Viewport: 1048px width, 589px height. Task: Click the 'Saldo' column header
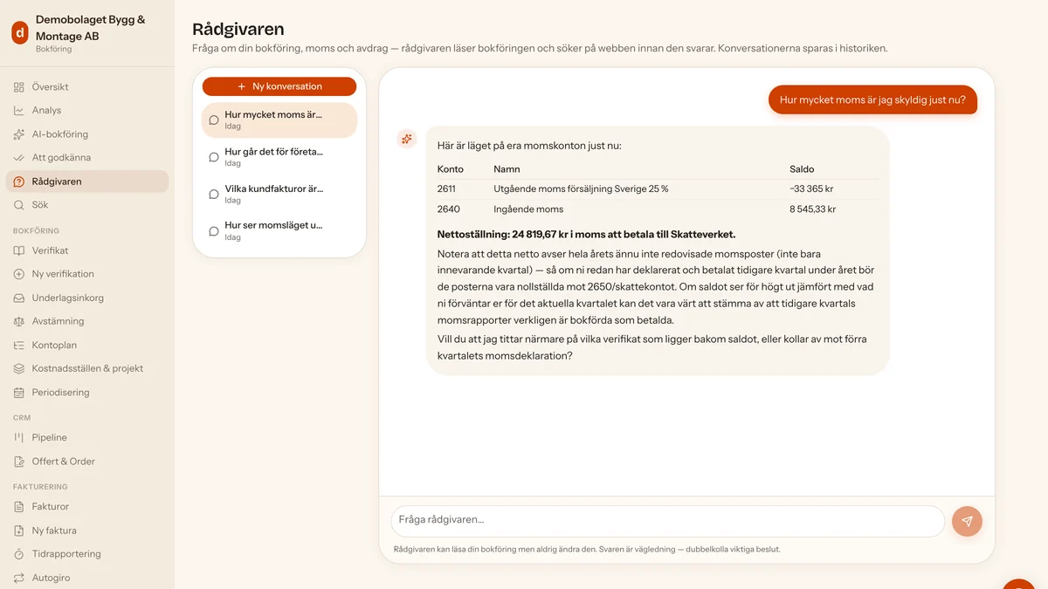(x=802, y=169)
